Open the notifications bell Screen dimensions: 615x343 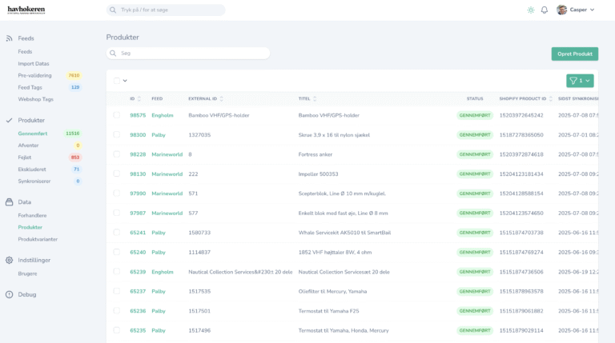click(545, 10)
